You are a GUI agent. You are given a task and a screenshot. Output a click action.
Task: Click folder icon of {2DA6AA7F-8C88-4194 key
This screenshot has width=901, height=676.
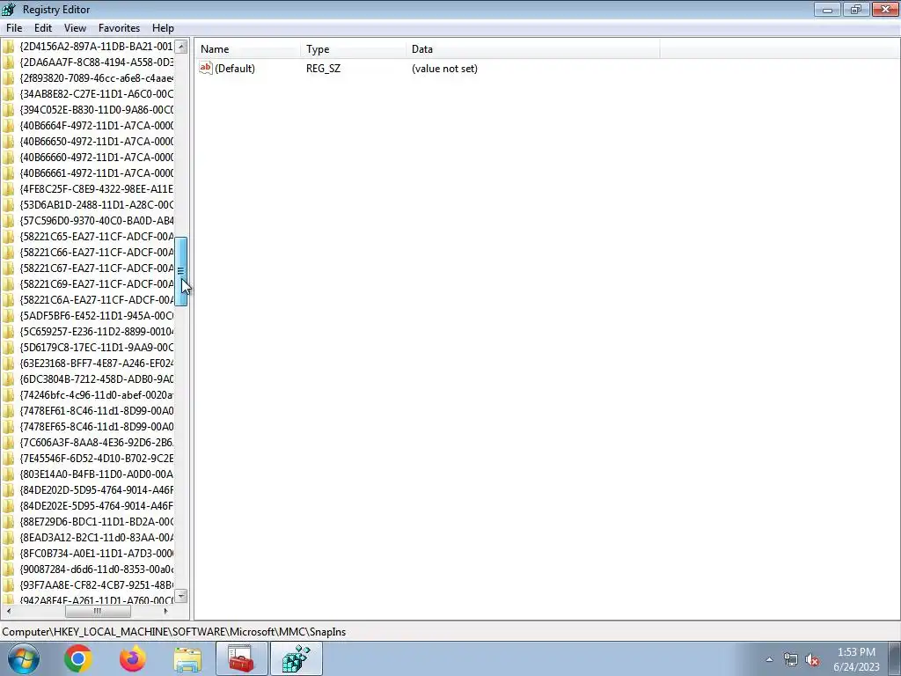click(8, 62)
